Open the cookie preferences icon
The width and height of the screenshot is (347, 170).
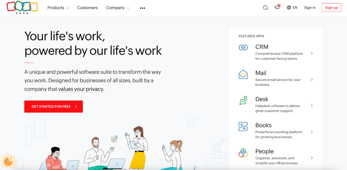9,161
